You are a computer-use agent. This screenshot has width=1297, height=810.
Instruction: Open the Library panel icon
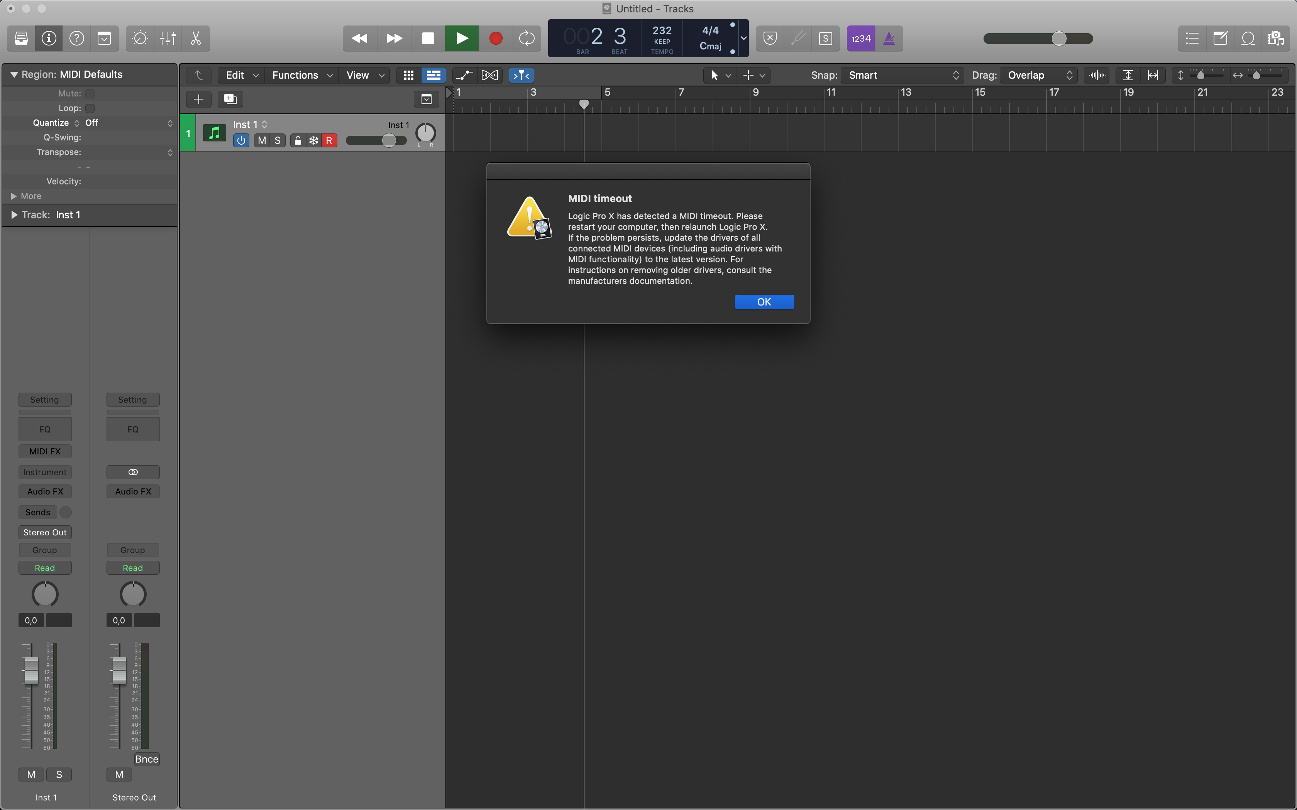[22, 38]
